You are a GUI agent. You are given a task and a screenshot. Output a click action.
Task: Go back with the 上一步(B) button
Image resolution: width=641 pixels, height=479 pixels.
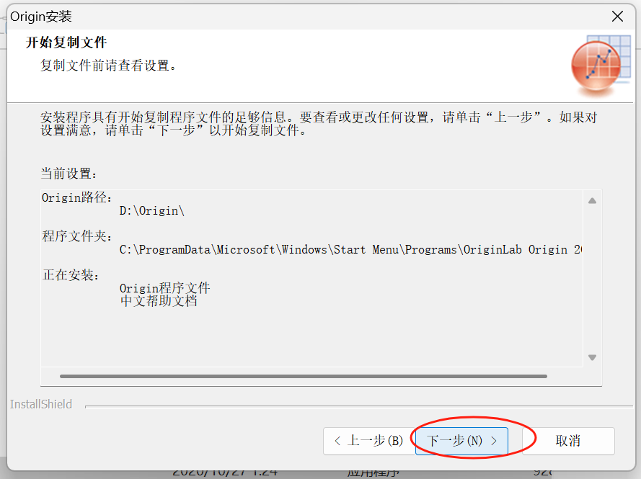pyautogui.click(x=369, y=441)
